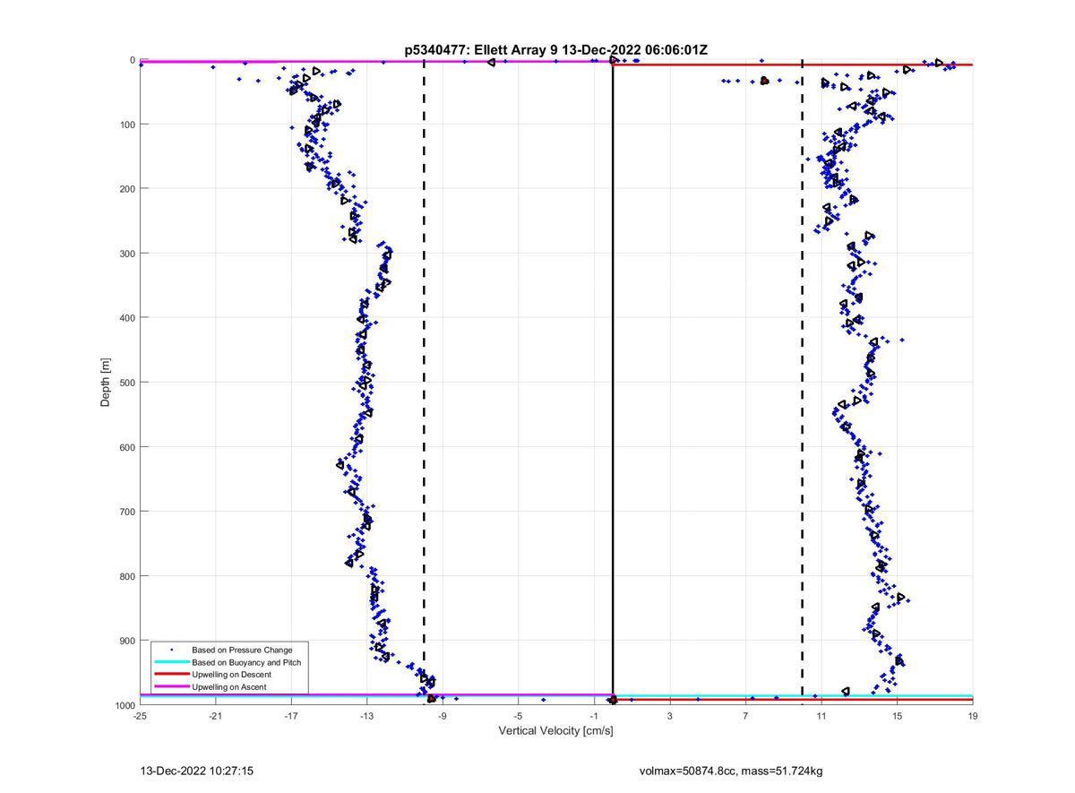Click the x-axis tick label -5
This screenshot has height=793, width=1075.
click(x=518, y=717)
